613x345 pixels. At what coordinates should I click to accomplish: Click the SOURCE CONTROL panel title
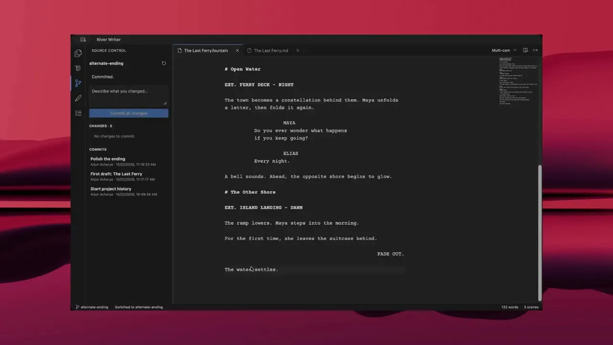109,50
